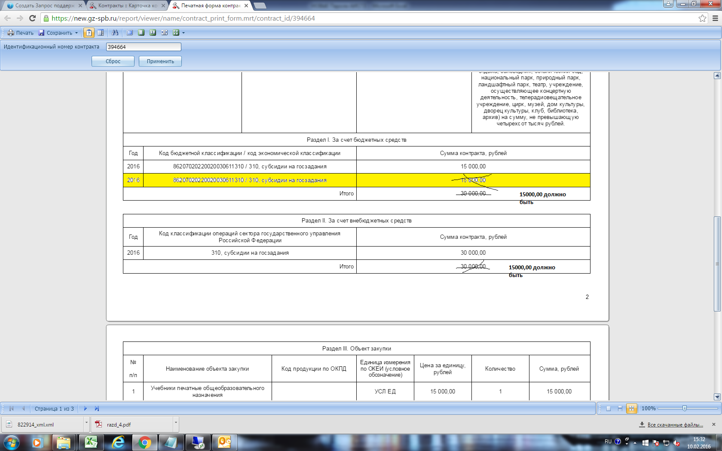Open the find tool with binoculars icon

click(x=115, y=33)
